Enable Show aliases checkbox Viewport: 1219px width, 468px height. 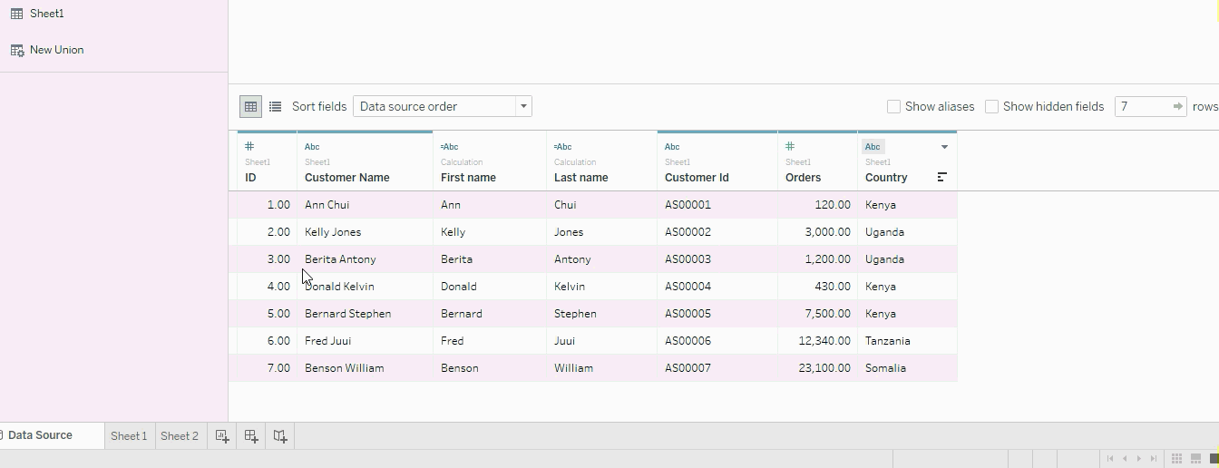tap(893, 106)
